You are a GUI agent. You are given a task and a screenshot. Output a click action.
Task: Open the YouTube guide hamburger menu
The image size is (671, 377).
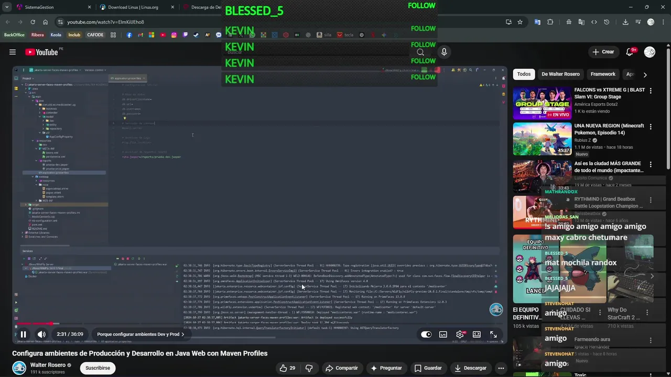(13, 52)
